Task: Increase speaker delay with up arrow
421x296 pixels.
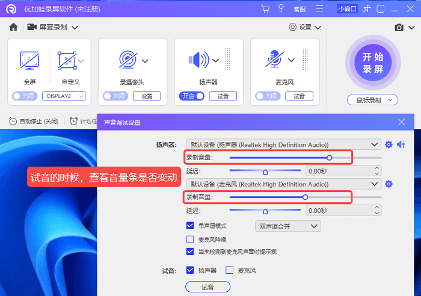Action: point(376,168)
